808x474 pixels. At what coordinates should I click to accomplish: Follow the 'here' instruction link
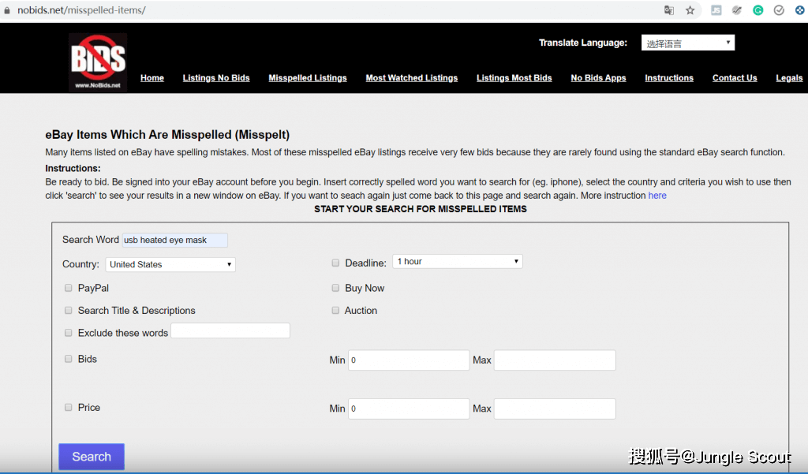[657, 196]
